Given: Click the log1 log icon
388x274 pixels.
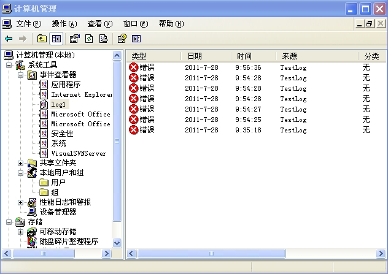Looking at the screenshot, I should 44,104.
